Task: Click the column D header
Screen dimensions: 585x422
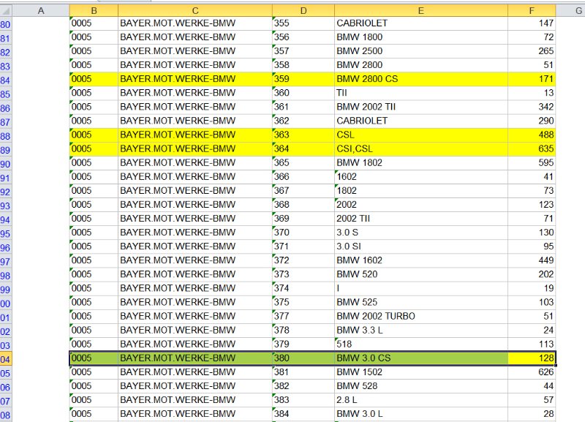Action: click(303, 9)
